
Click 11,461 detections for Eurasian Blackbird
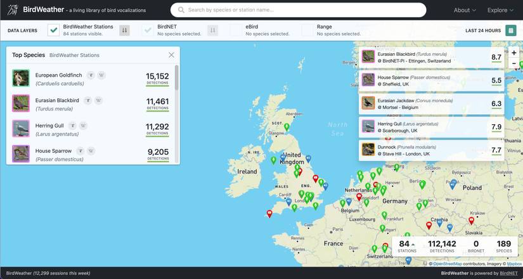point(157,104)
